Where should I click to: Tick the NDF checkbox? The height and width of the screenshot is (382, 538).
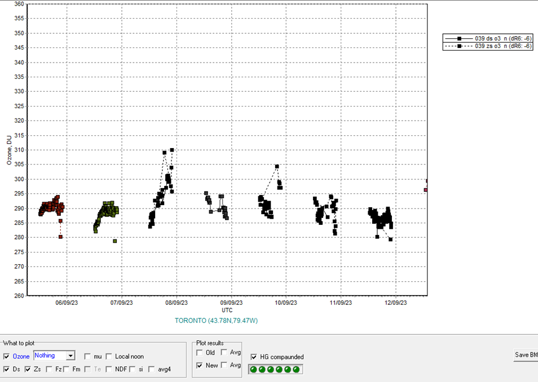coord(109,369)
